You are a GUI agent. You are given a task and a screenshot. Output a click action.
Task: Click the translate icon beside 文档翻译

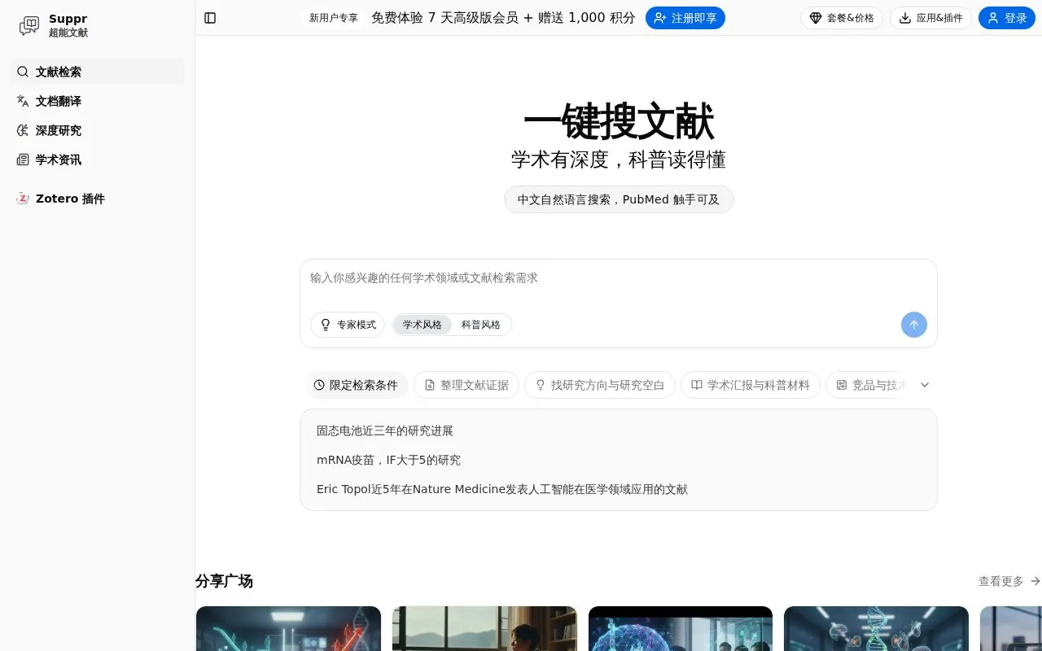(23, 101)
